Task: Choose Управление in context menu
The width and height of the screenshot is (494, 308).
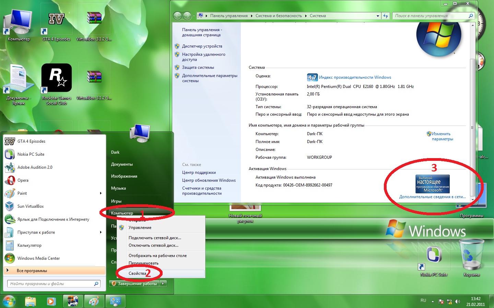Action: coord(161,228)
